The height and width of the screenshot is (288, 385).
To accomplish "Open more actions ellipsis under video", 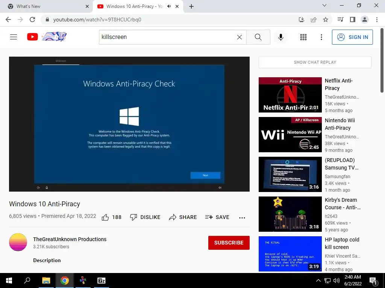I will tap(242, 218).
